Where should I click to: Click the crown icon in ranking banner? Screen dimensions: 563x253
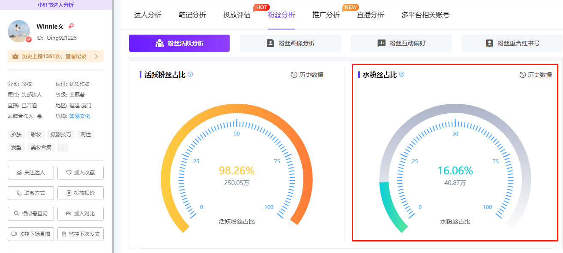[x=16, y=56]
